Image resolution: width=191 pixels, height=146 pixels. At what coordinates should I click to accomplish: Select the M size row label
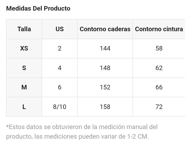point(24,87)
